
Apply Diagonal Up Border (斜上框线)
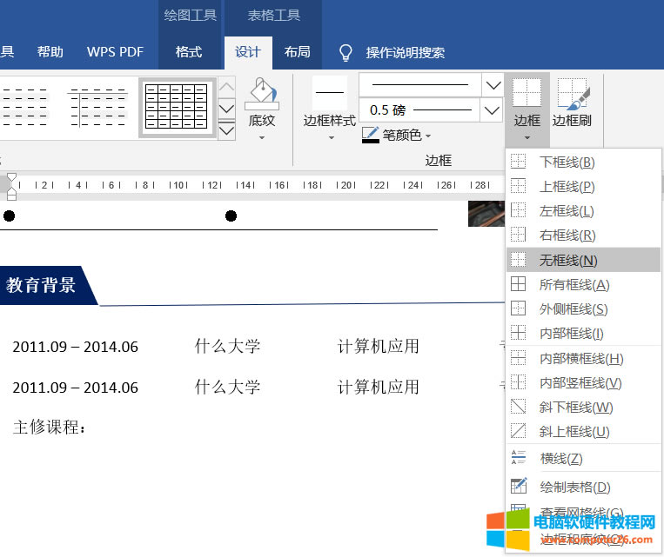(x=573, y=431)
